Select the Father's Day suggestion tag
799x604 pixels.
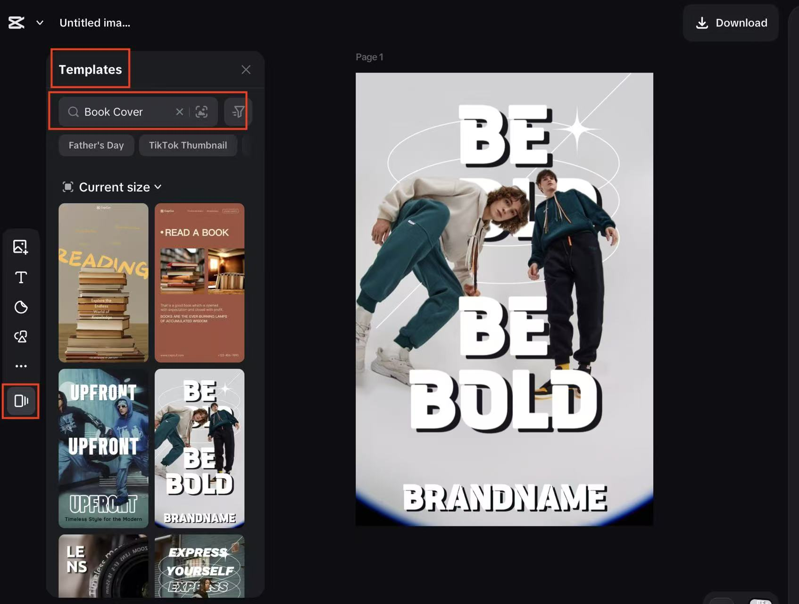coord(96,145)
